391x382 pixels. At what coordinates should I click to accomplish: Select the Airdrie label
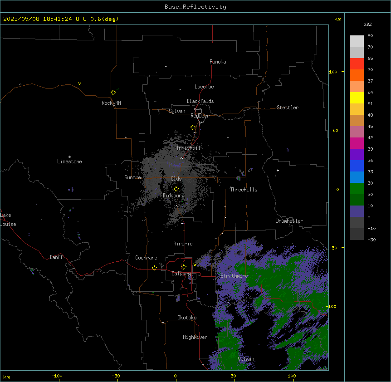coord(183,244)
